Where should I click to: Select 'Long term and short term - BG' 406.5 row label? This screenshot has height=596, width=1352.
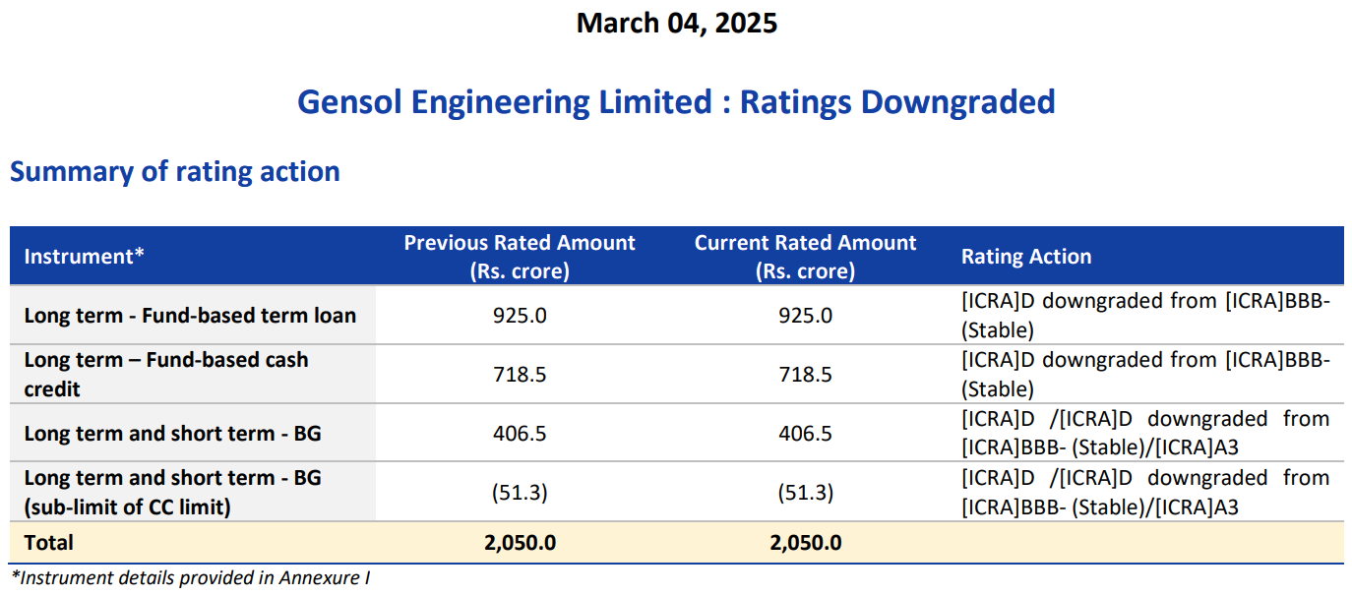173,434
